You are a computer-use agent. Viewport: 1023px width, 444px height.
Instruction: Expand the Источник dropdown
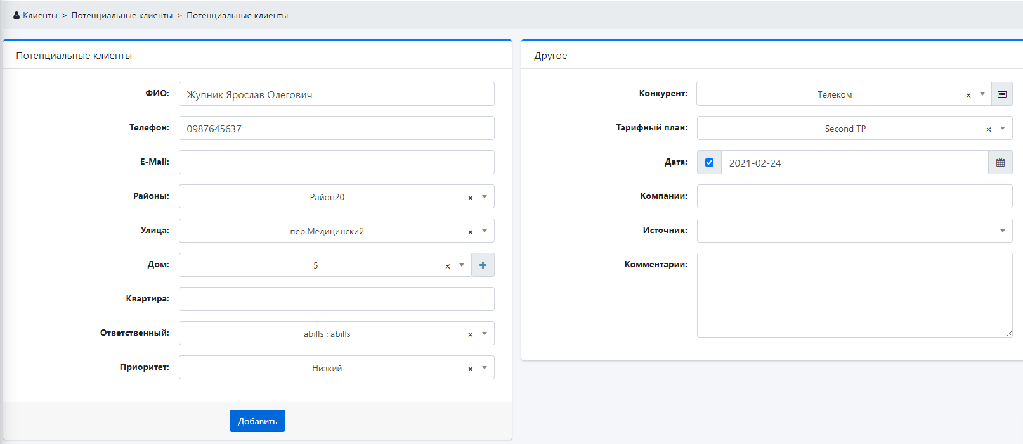pos(1002,231)
